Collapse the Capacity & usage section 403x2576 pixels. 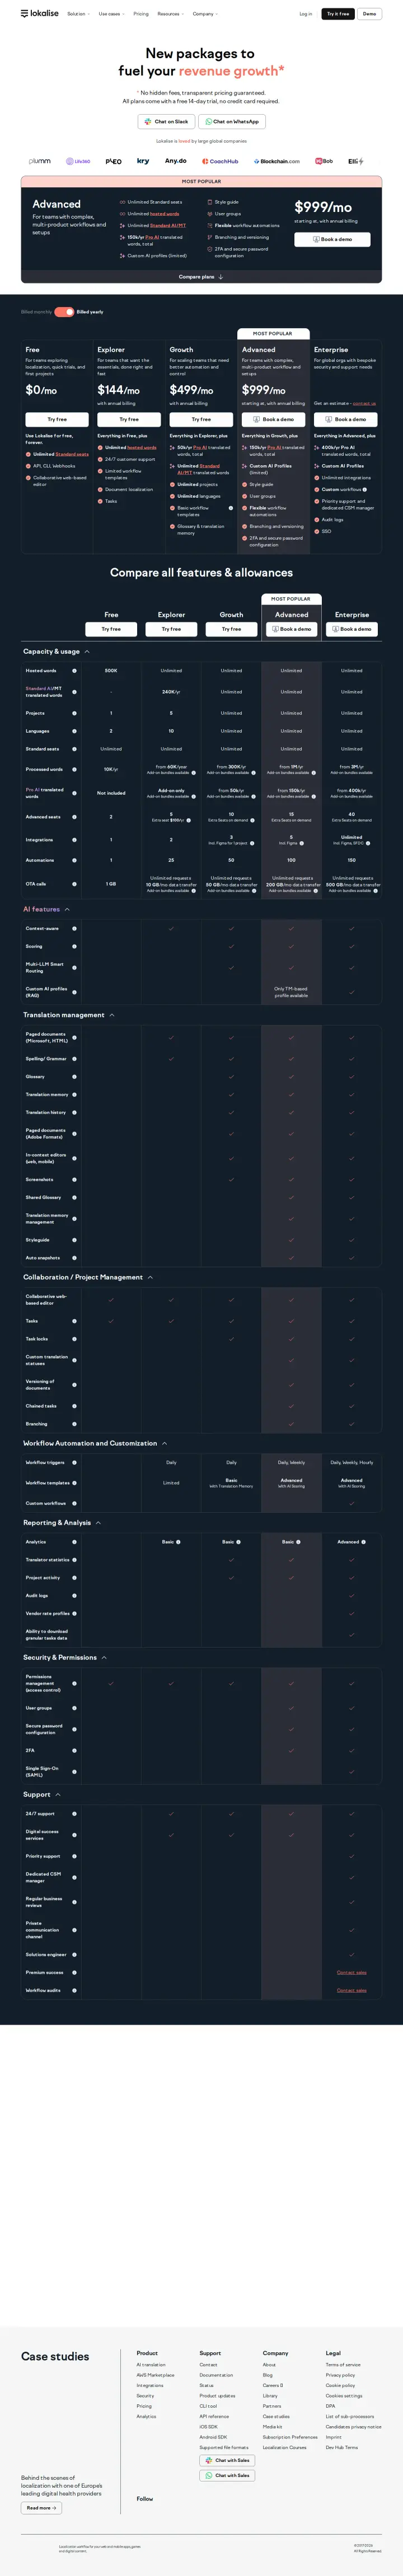(87, 651)
